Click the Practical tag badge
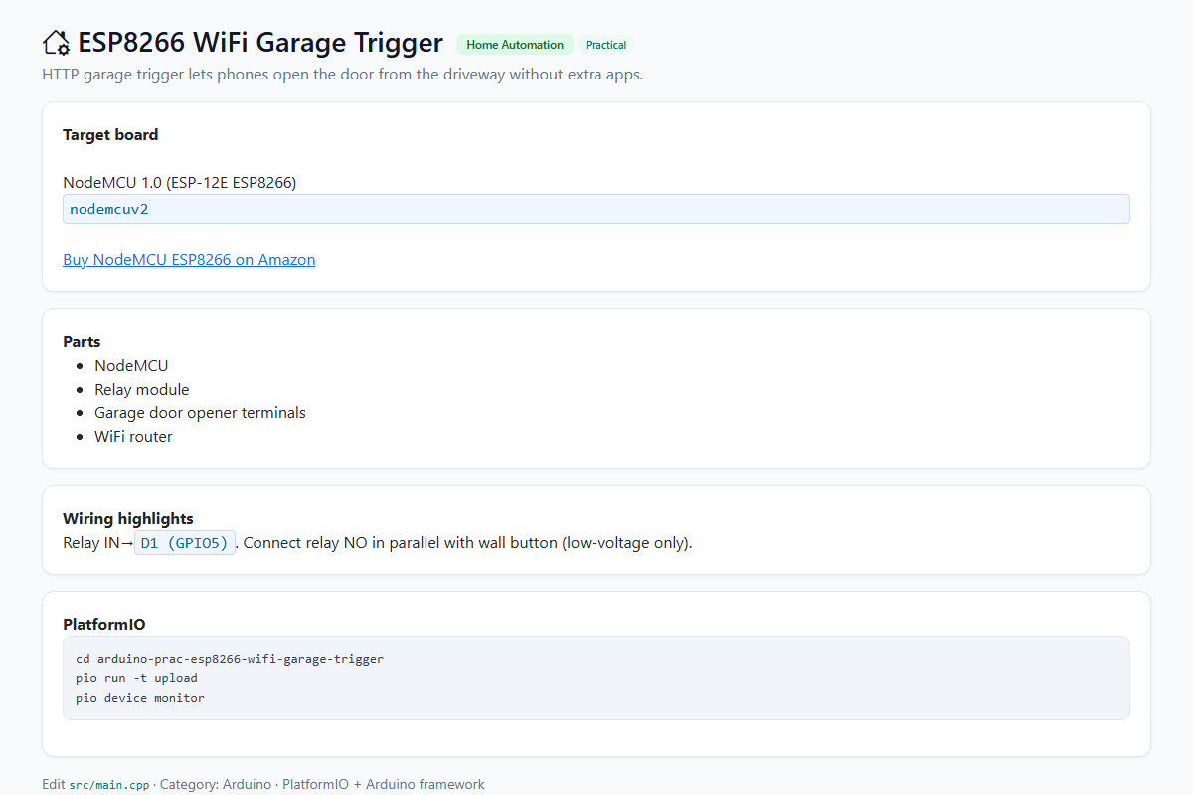This screenshot has width=1193, height=795. coord(605,45)
